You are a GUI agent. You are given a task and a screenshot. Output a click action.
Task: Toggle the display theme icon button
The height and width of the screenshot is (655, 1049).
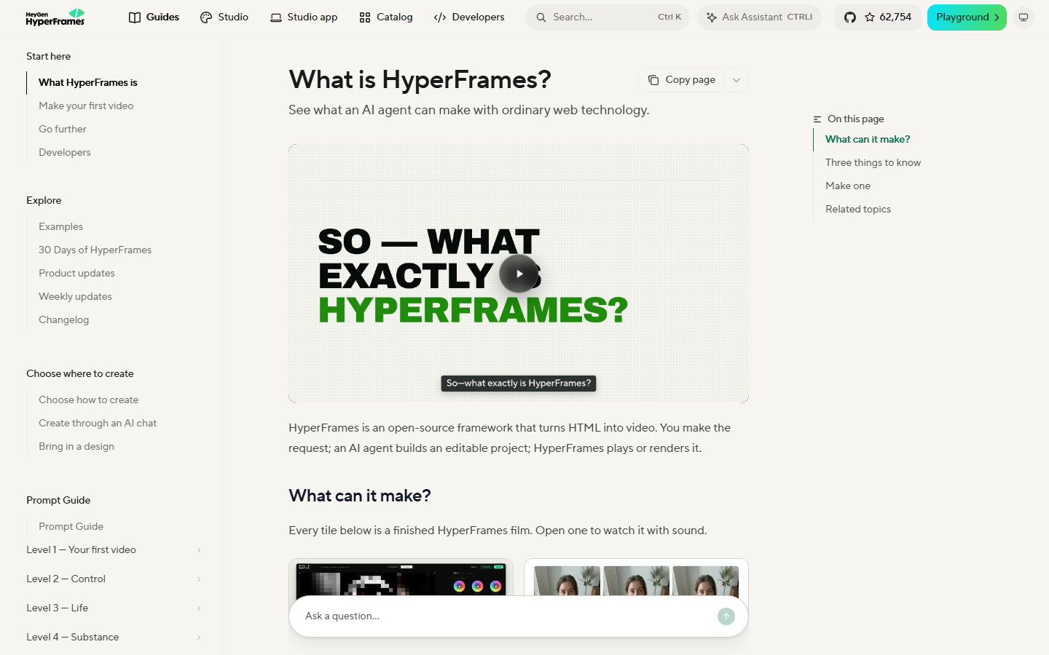coord(1024,17)
